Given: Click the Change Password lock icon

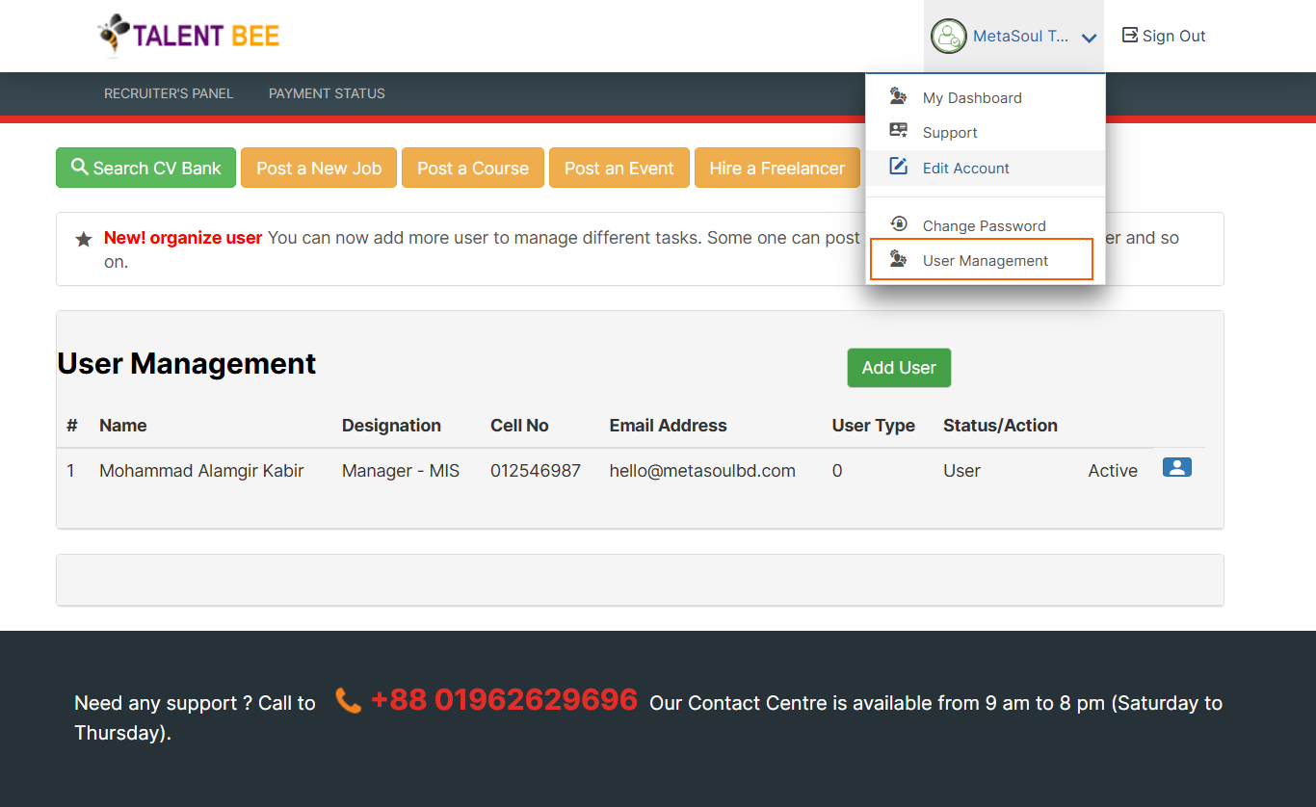Looking at the screenshot, I should pyautogui.click(x=898, y=224).
